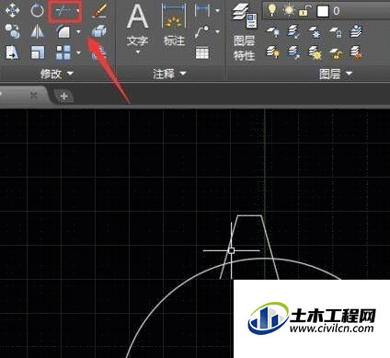Open the Leader dropdown arrow
The width and height of the screenshot is (390, 358).
pyautogui.click(x=217, y=31)
